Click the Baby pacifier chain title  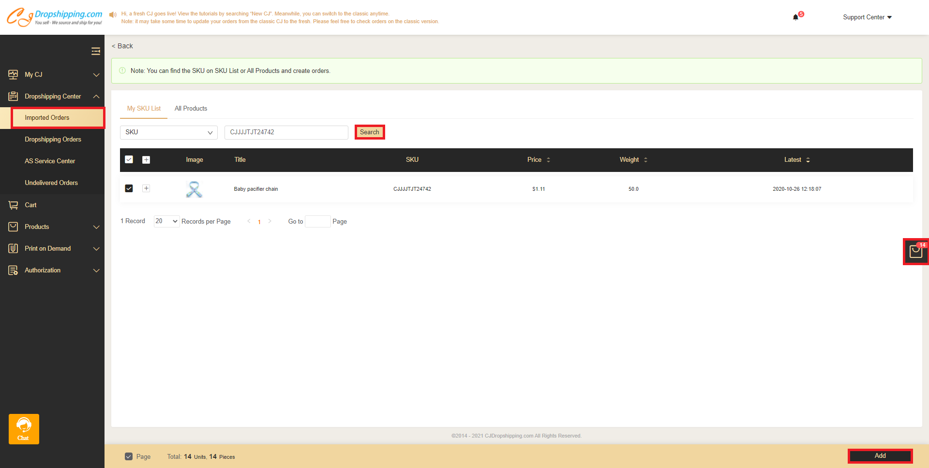click(256, 189)
